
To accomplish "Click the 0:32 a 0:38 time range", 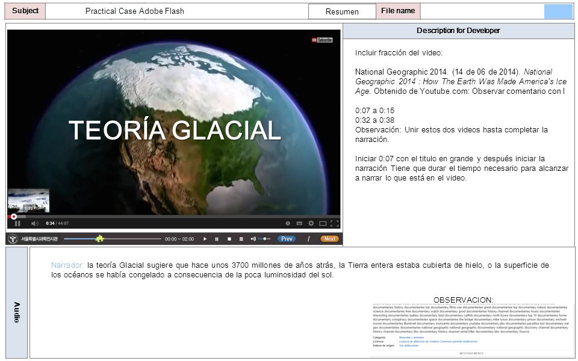I will point(374,120).
